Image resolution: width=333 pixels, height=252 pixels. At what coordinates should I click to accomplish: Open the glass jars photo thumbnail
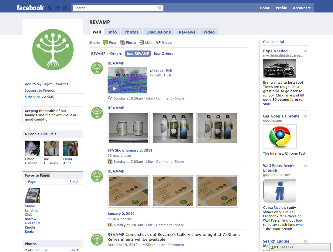coord(129,128)
